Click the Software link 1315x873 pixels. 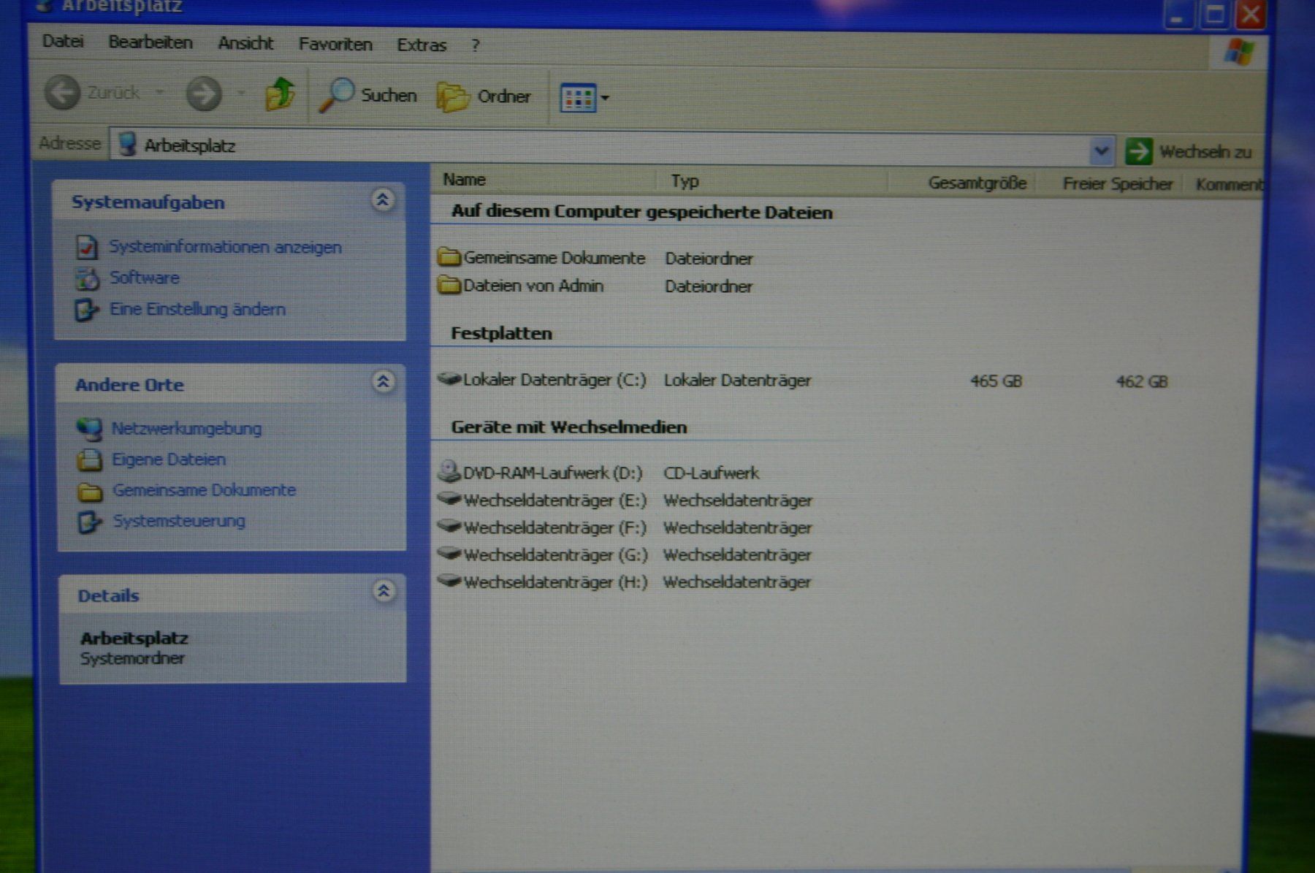pos(145,278)
